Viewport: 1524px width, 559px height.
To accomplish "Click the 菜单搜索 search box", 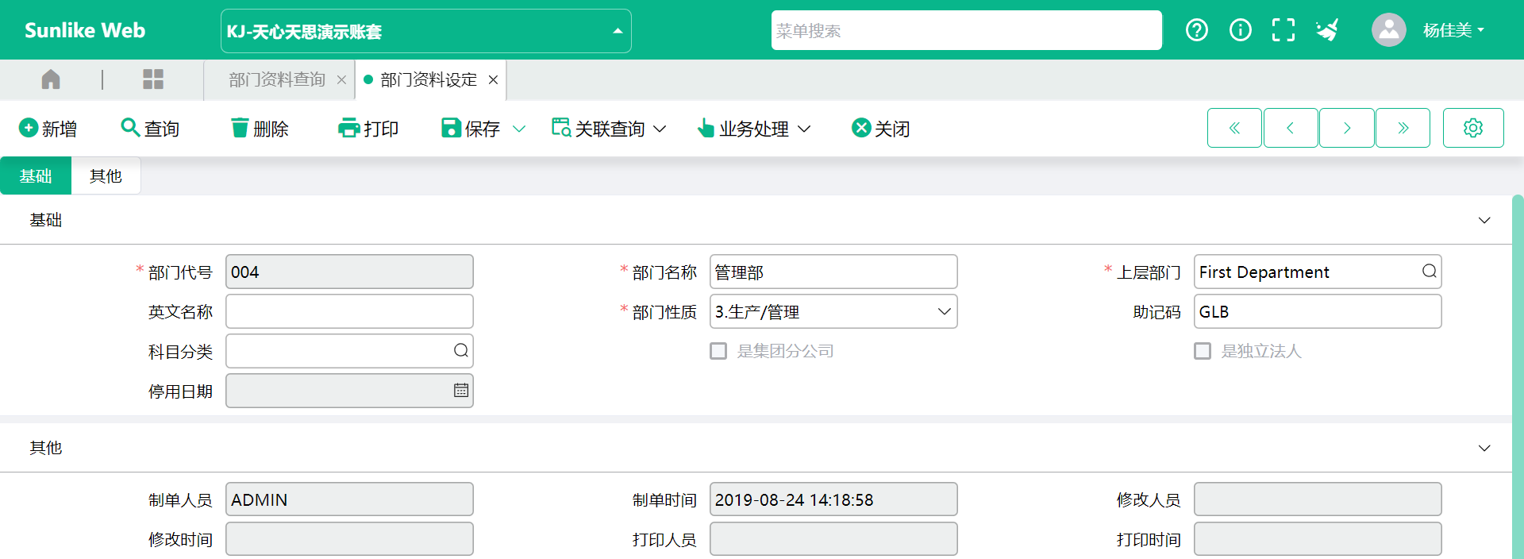I will coord(967,30).
